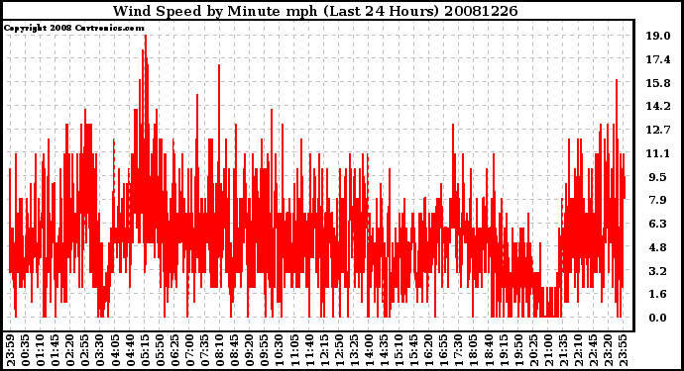Click the x-axis time label 14:00
The height and width of the screenshot is (371, 684).
(x=369, y=351)
